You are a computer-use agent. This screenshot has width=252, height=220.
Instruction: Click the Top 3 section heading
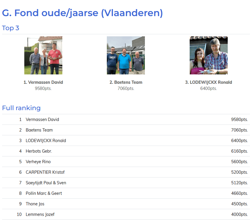tap(11, 28)
